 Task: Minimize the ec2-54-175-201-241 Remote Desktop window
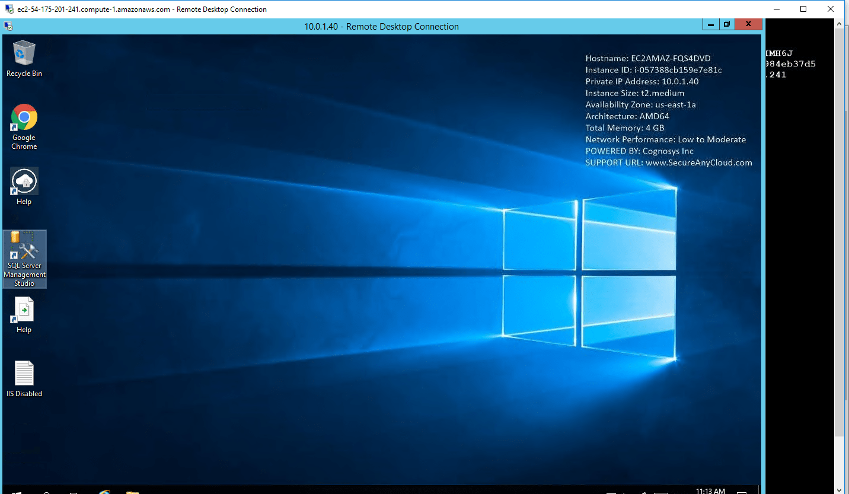[777, 9]
